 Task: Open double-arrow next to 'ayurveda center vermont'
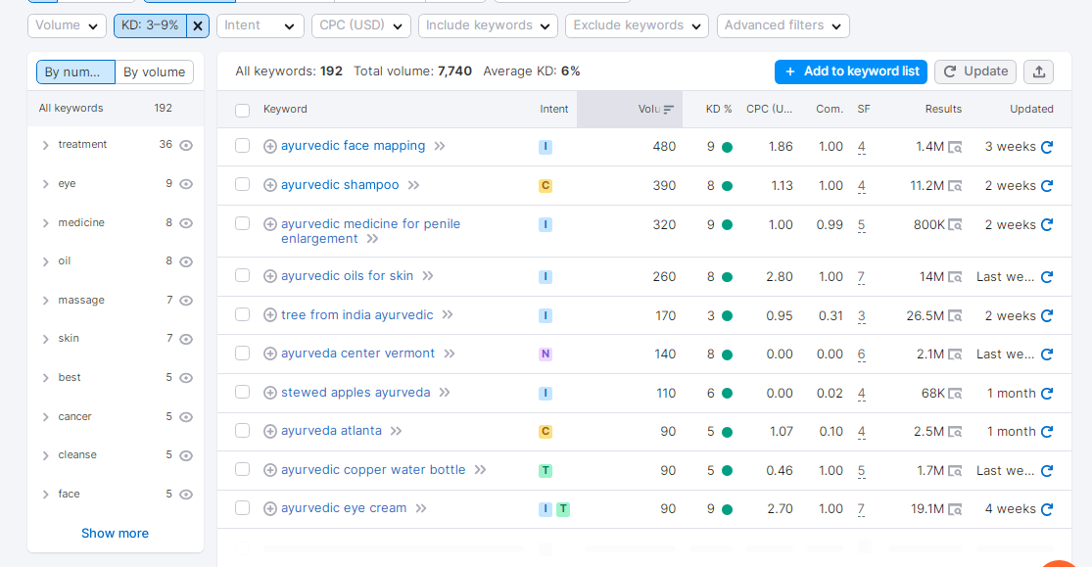(x=450, y=354)
